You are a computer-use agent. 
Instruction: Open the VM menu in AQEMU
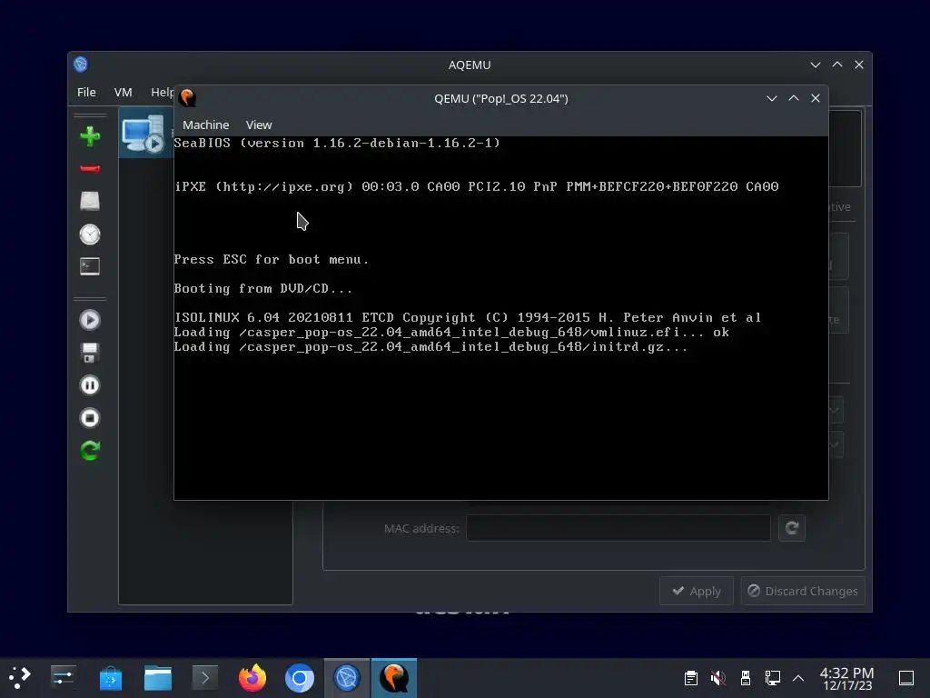tap(123, 92)
